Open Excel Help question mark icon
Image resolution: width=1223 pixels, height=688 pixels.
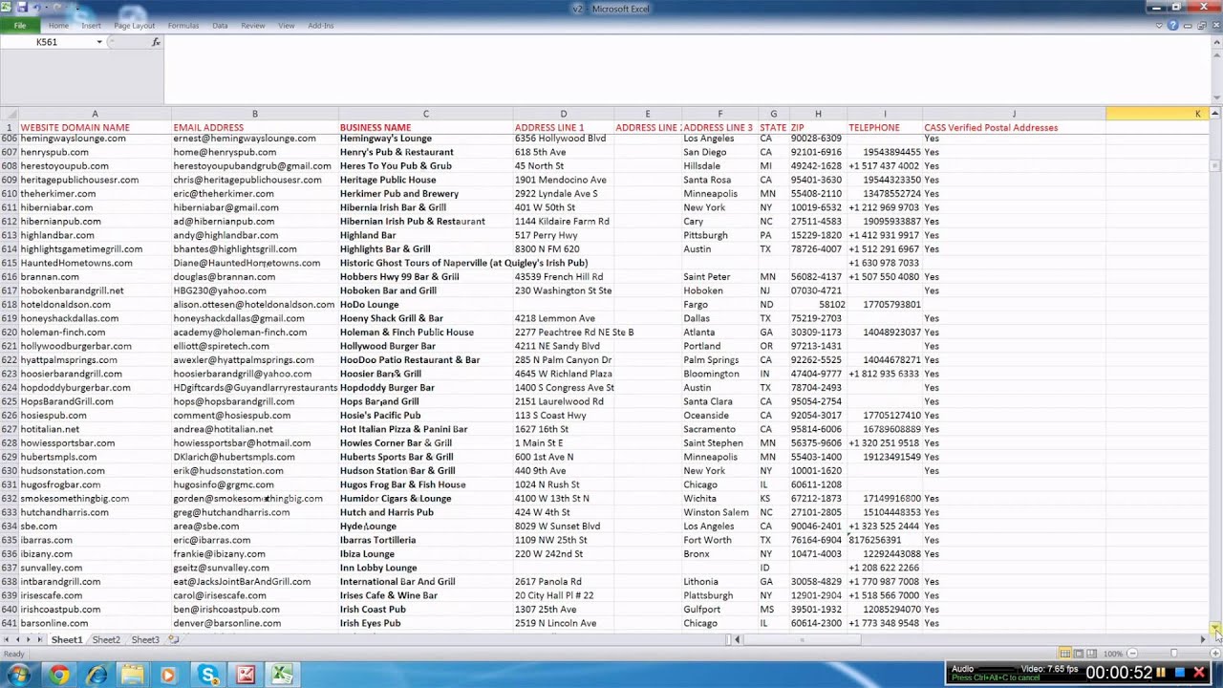[x=1173, y=26]
